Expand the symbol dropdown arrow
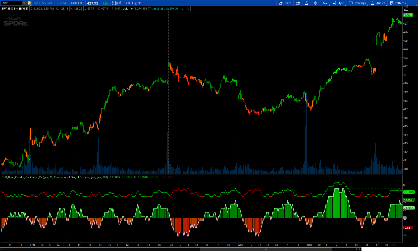The width and height of the screenshot is (418, 252). (x=24, y=3)
